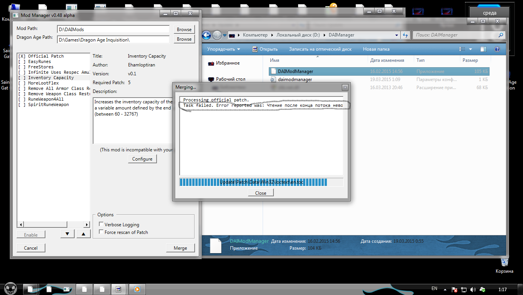This screenshot has height=295, width=523.
Task: Click the volume icon in system tray
Action: pos(473,289)
